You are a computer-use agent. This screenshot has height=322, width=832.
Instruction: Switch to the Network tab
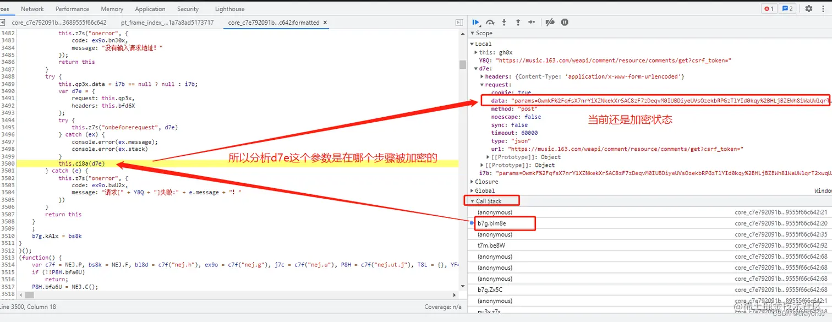pos(32,9)
